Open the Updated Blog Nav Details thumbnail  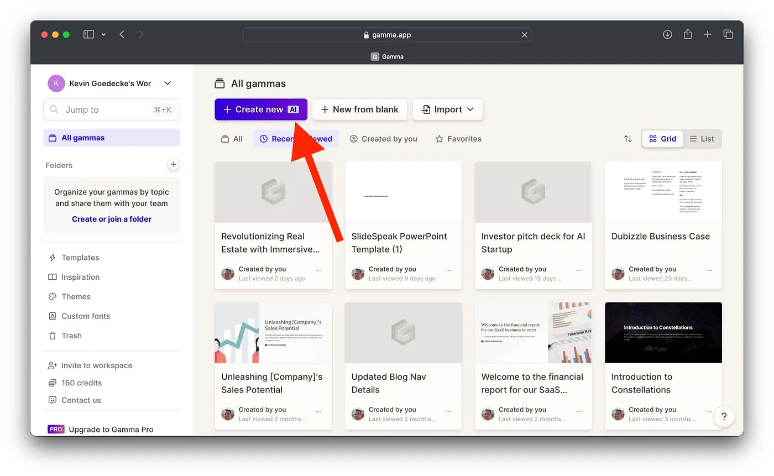coord(404,333)
